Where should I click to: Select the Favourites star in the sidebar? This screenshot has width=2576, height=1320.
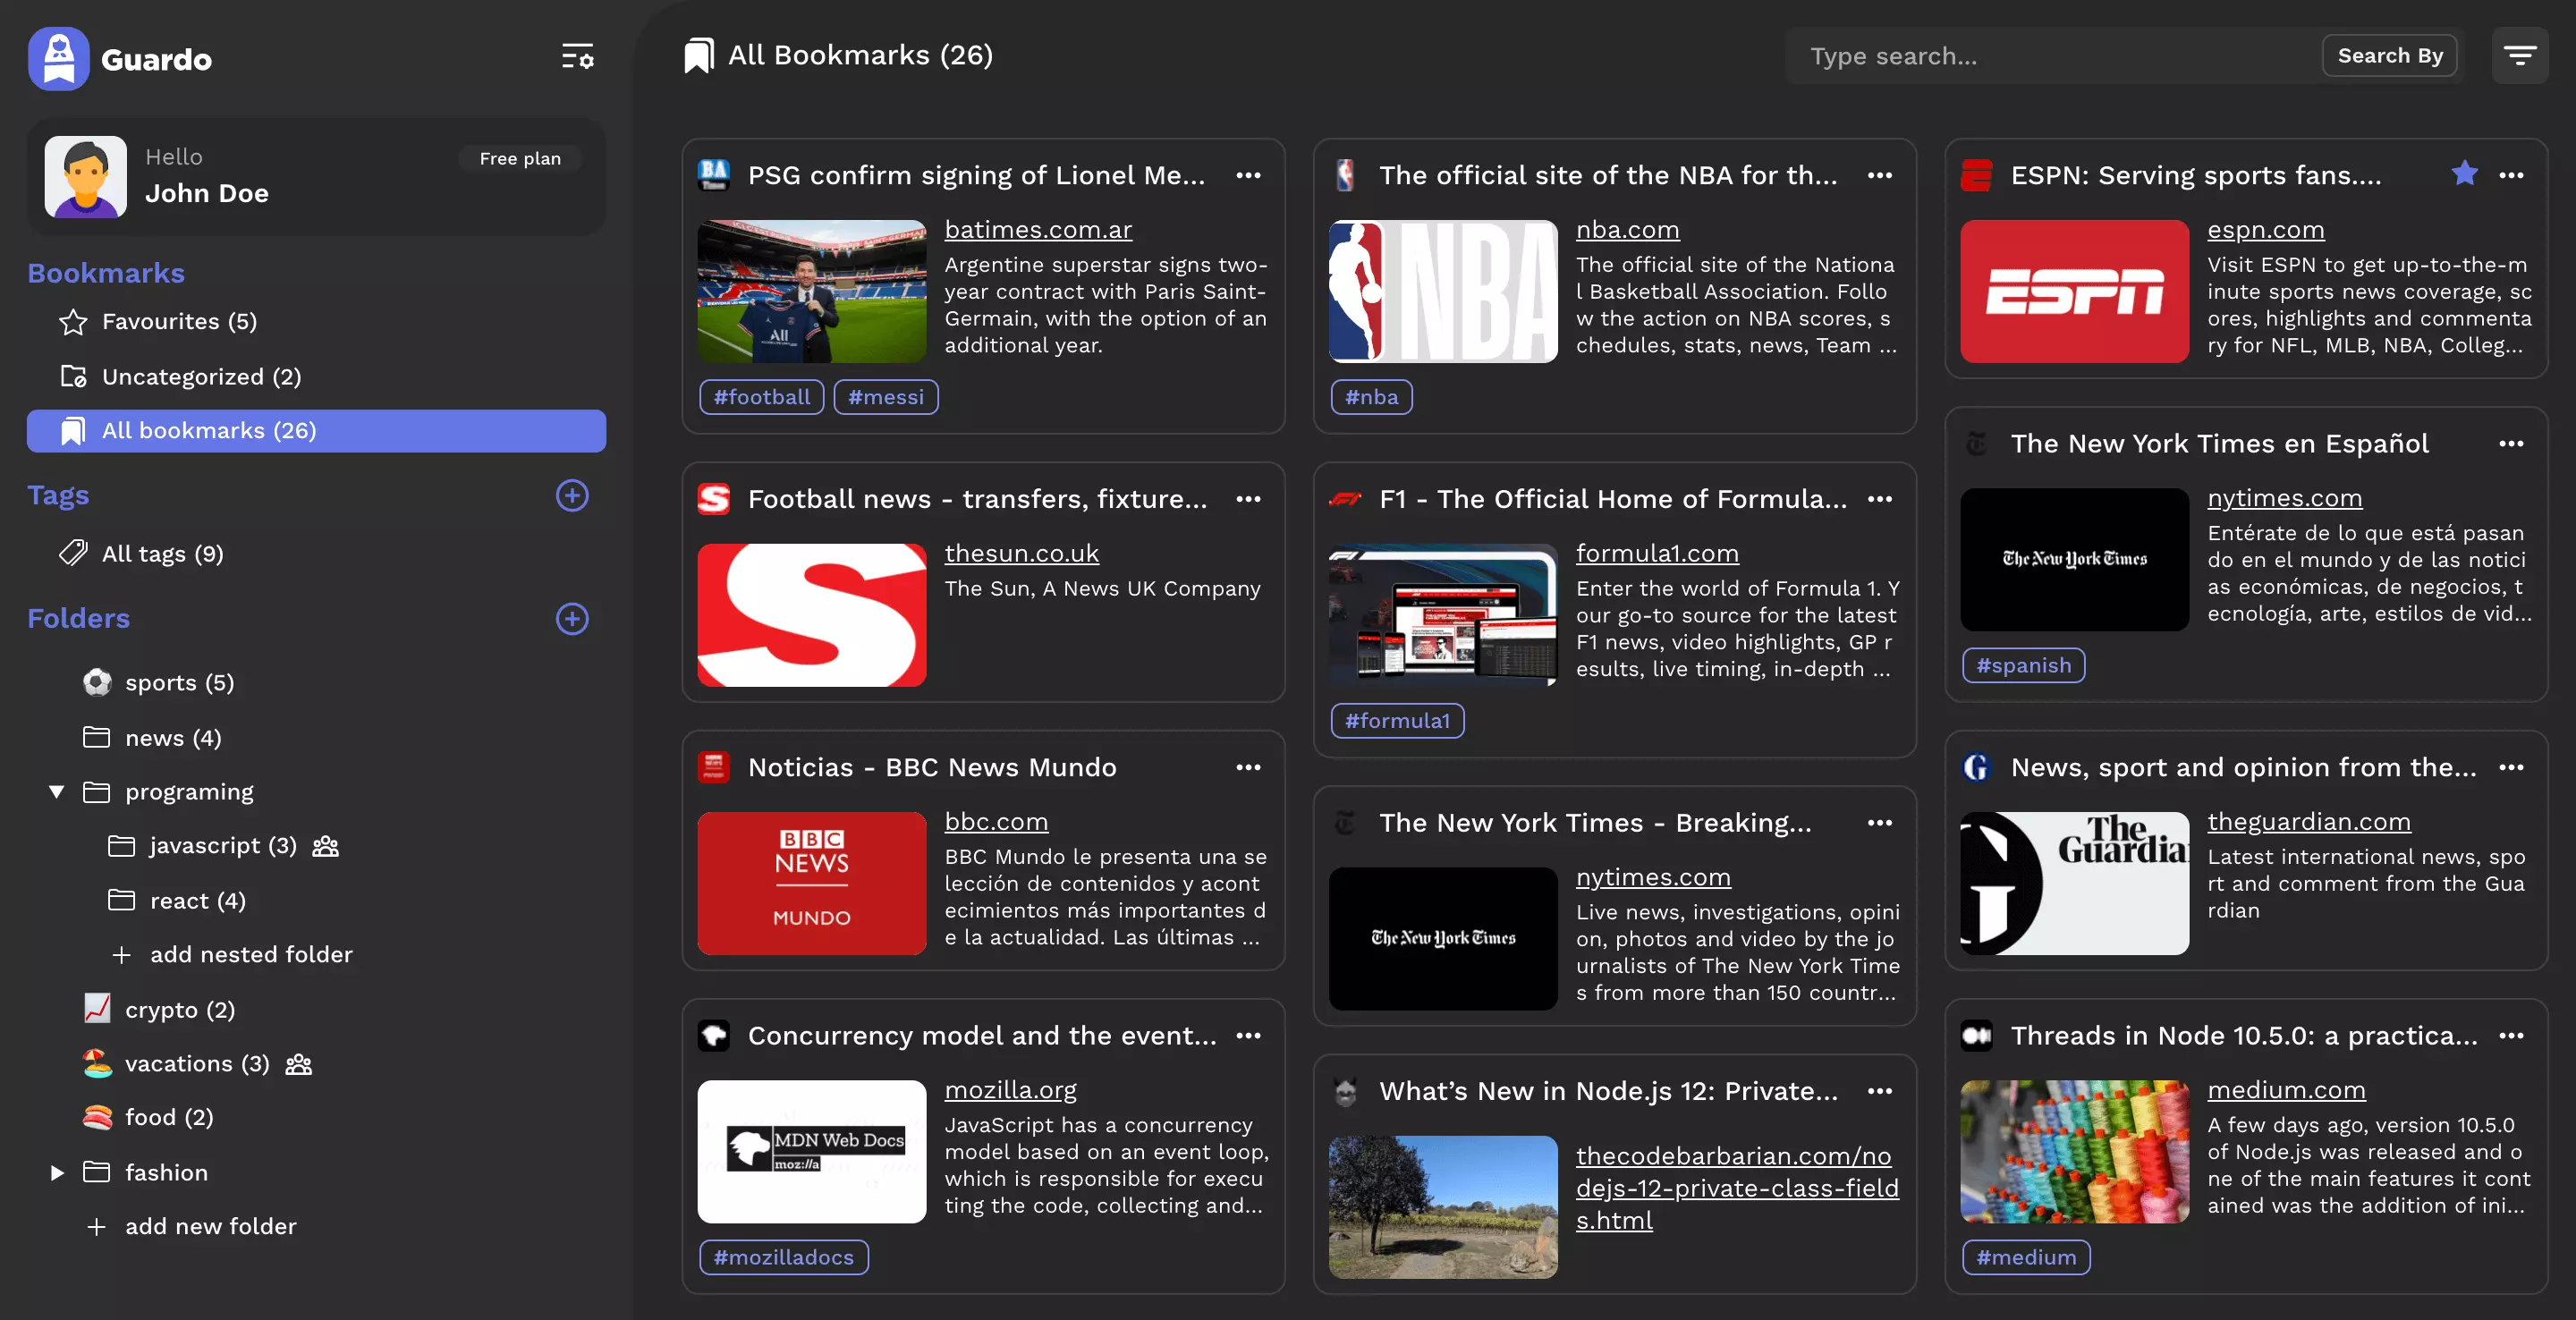tap(72, 321)
